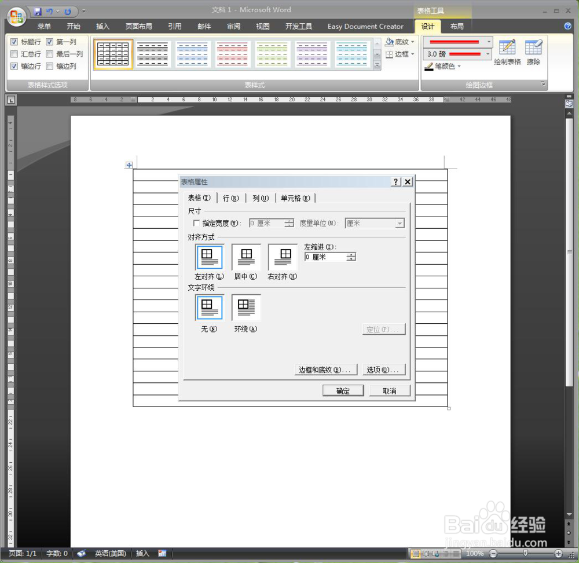Screen dimensions: 579x563
Task: Choose Left alignment for the table
Action: [x=209, y=258]
